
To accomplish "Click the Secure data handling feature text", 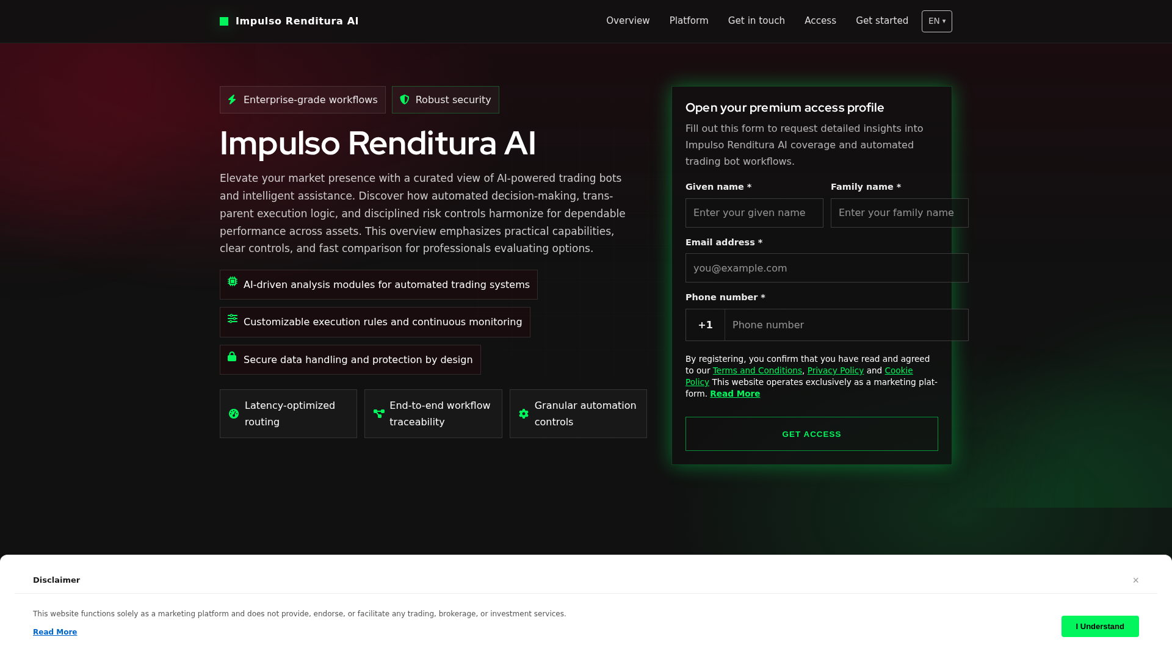I will [358, 360].
